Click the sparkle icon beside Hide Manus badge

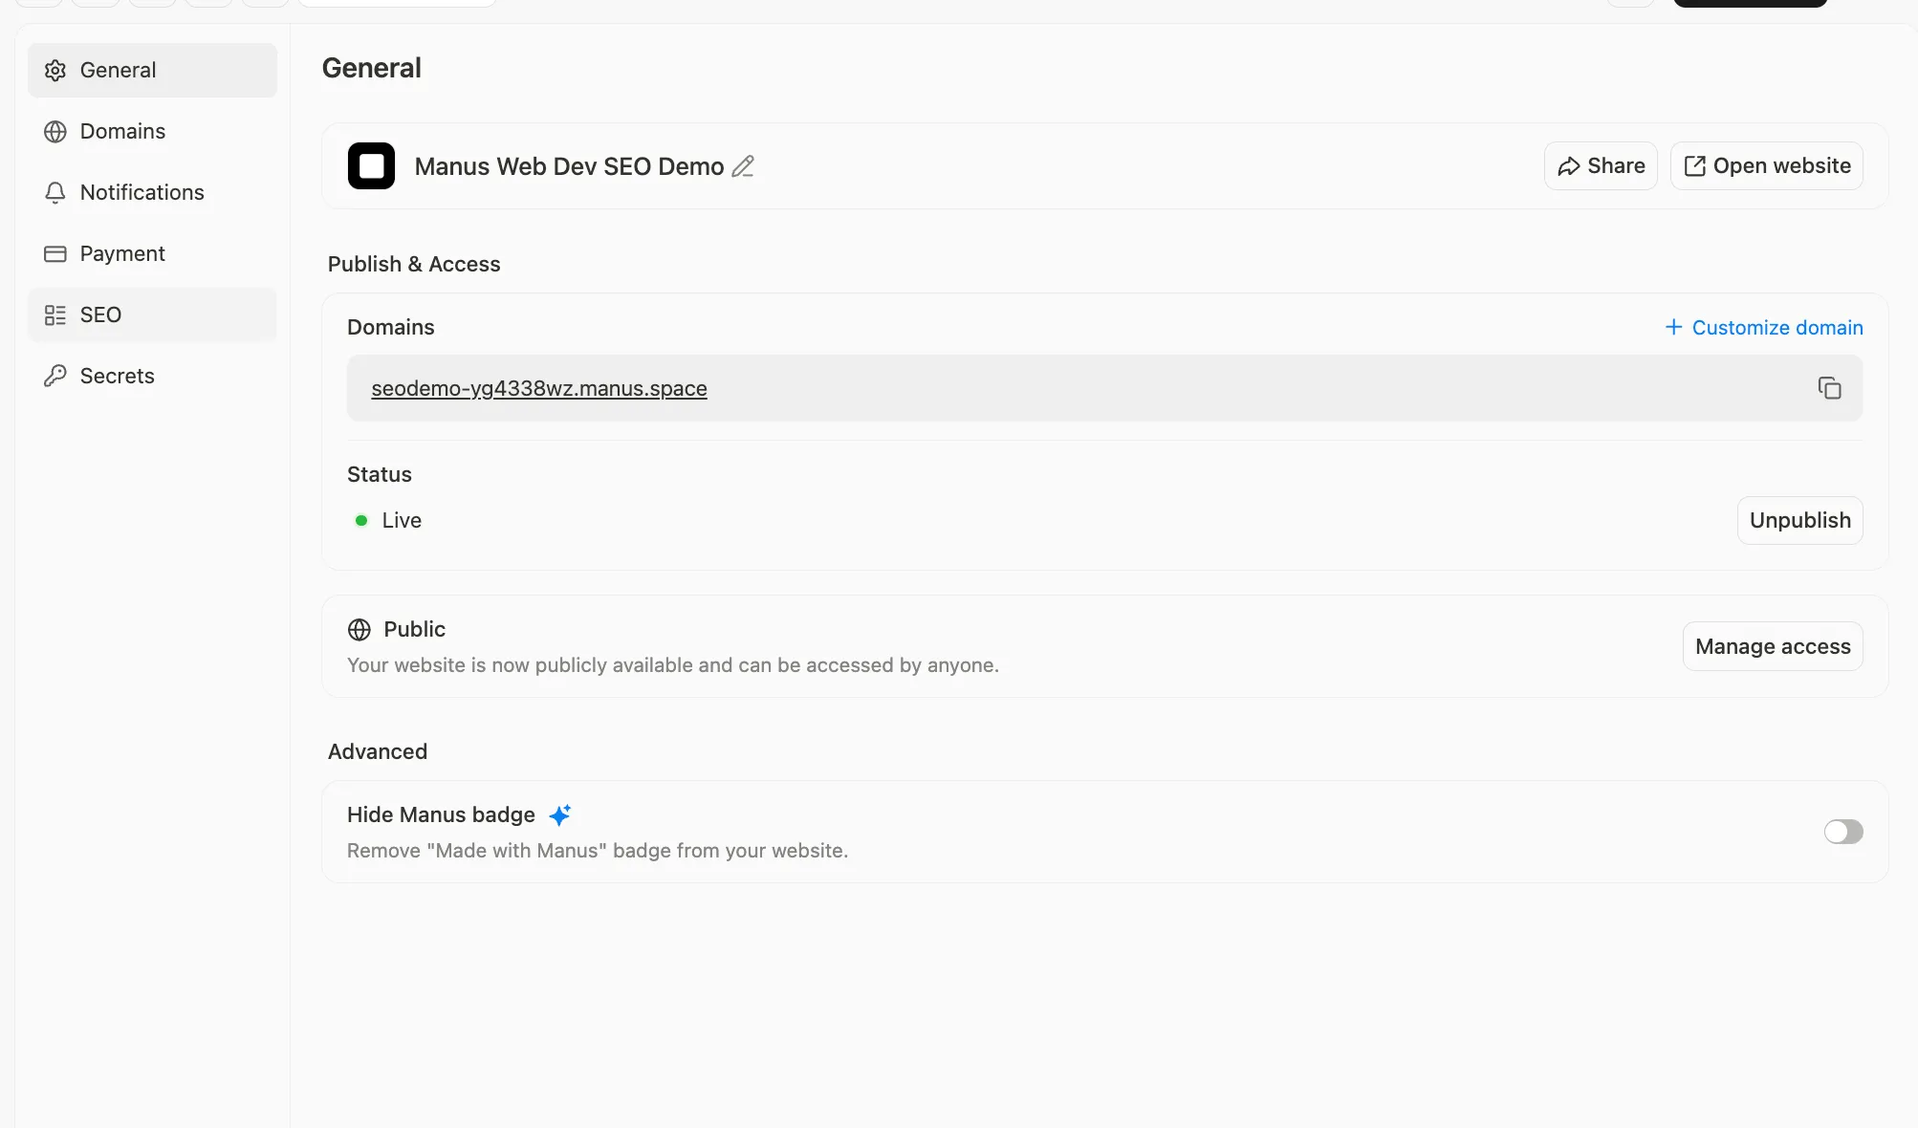click(560, 814)
